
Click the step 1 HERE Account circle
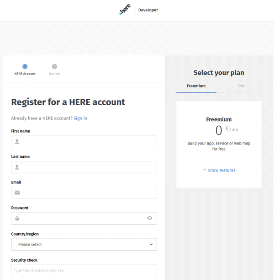(25, 66)
